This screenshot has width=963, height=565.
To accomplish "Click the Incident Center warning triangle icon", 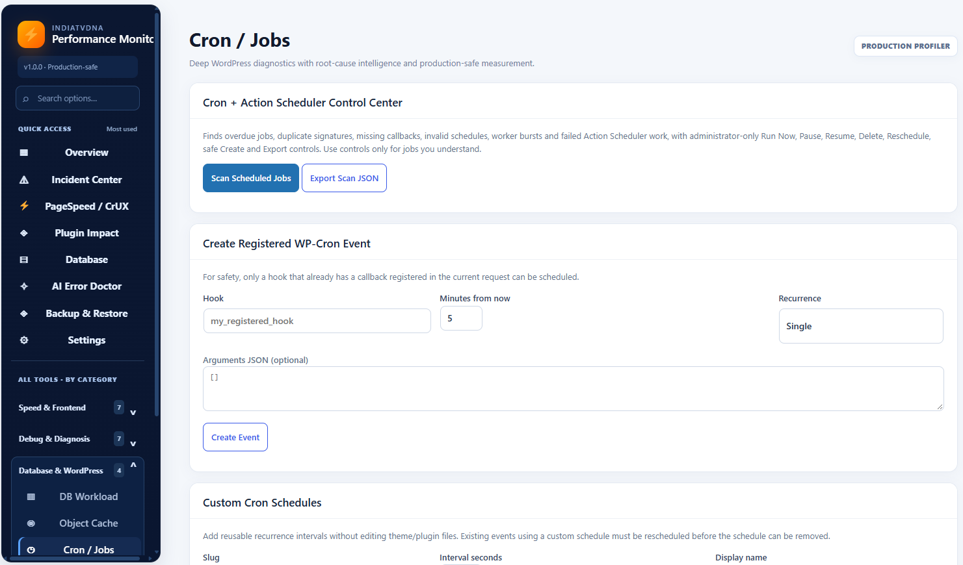I will click(x=24, y=180).
